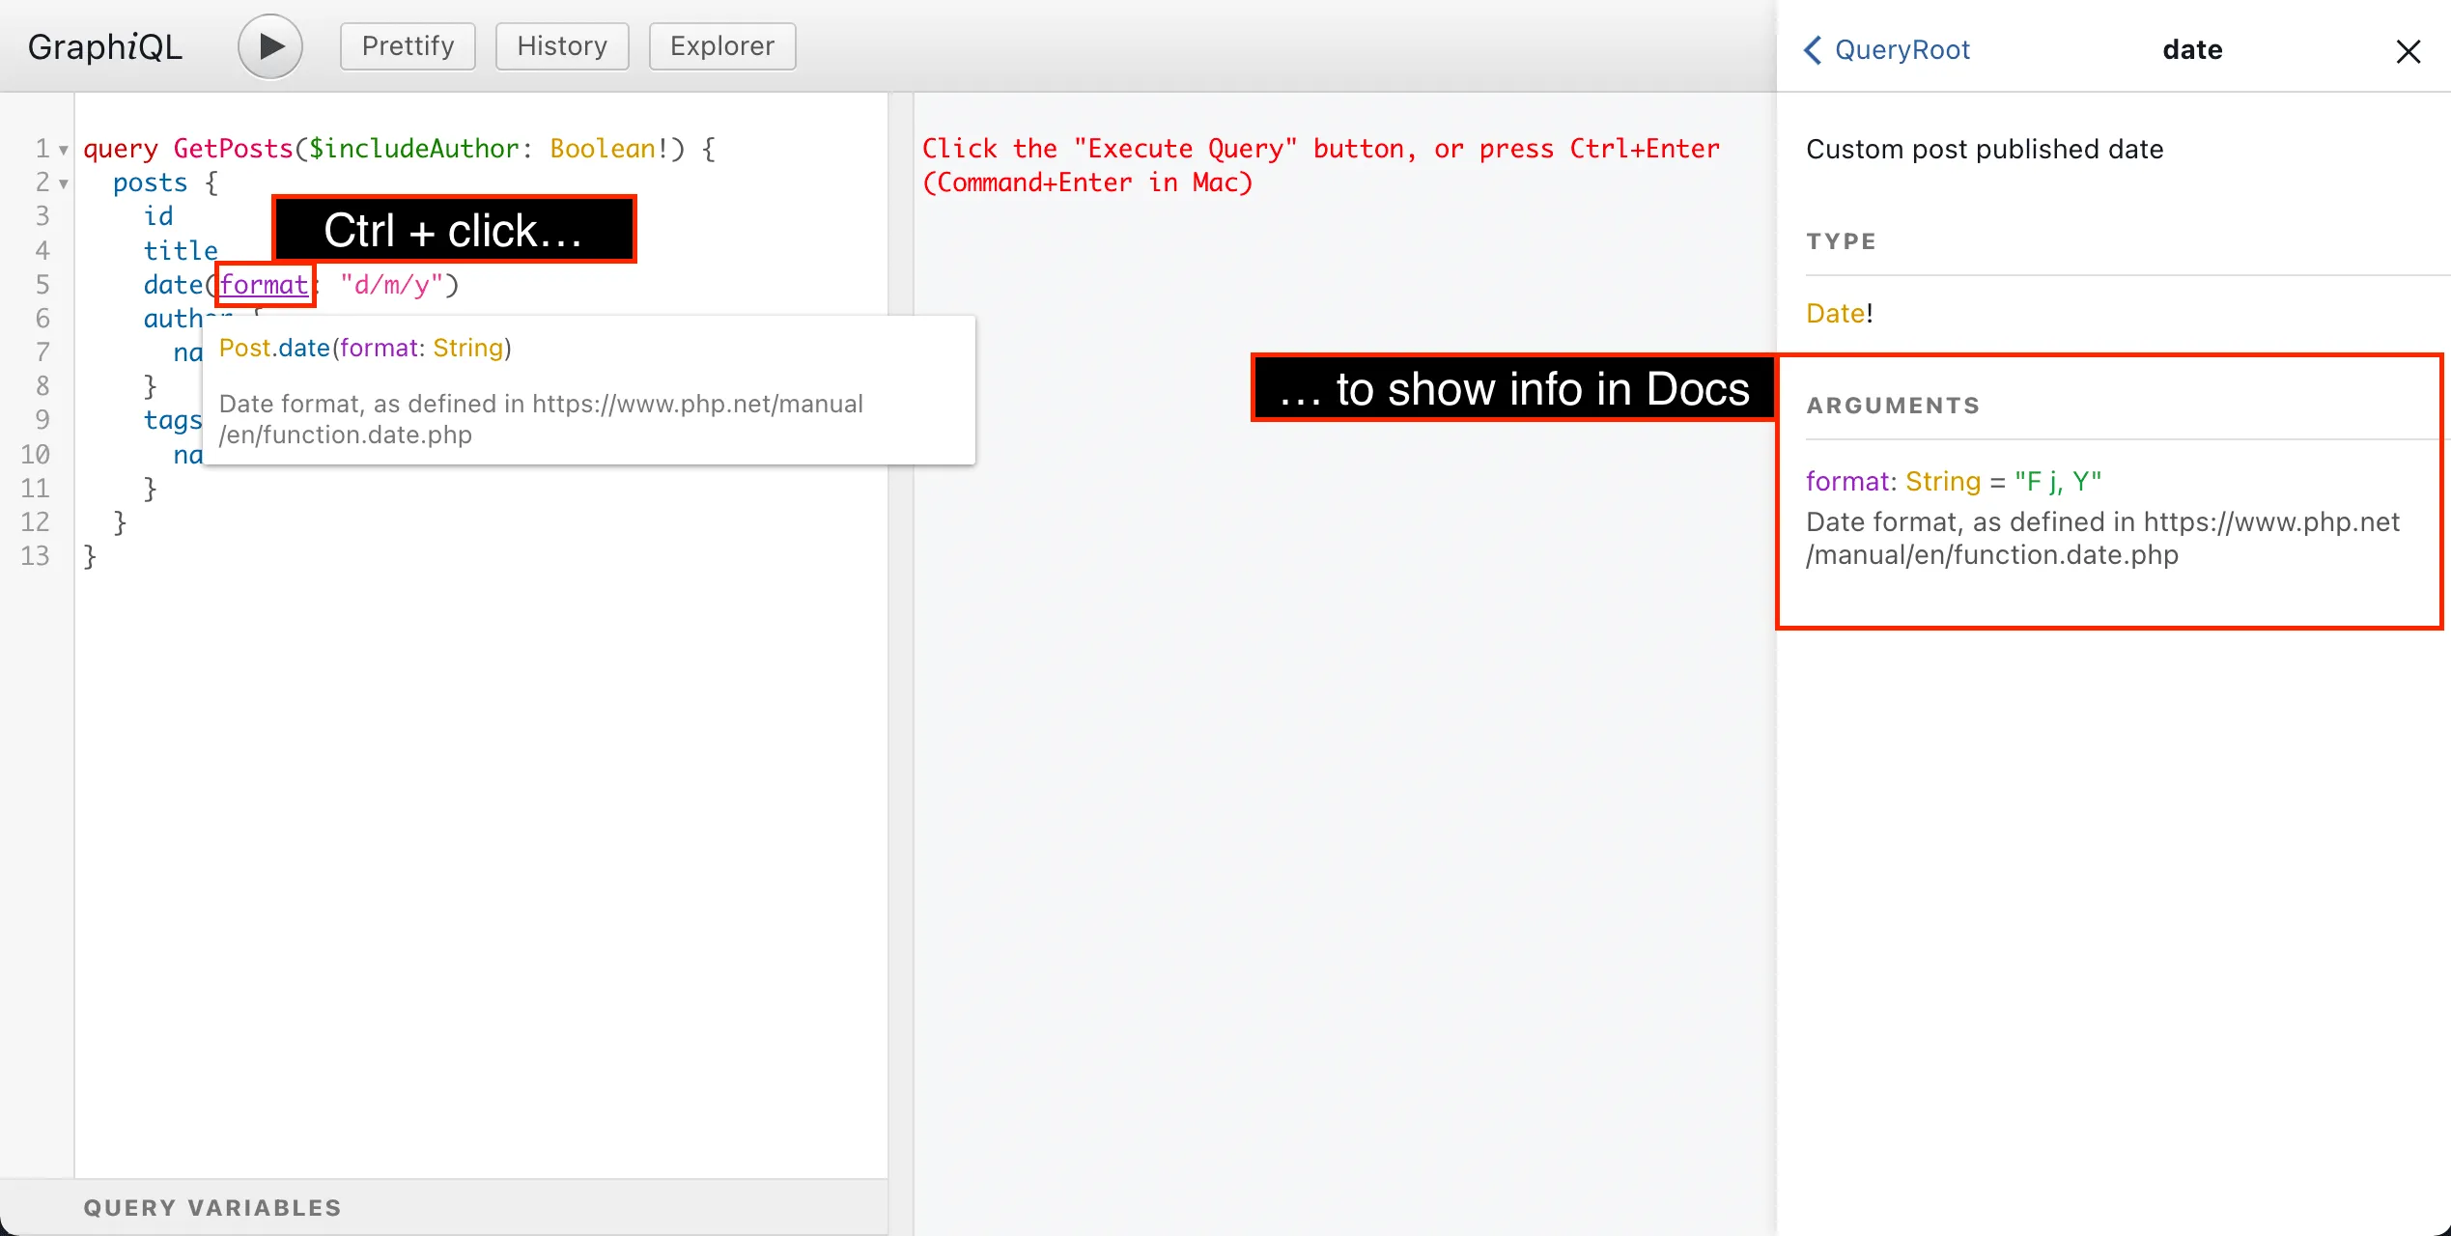The image size is (2451, 1236).
Task: Run the query with Execute button
Action: pyautogui.click(x=270, y=46)
